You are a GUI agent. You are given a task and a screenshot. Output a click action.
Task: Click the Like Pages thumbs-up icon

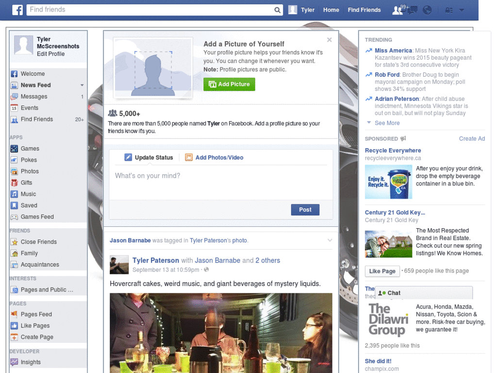click(x=14, y=326)
